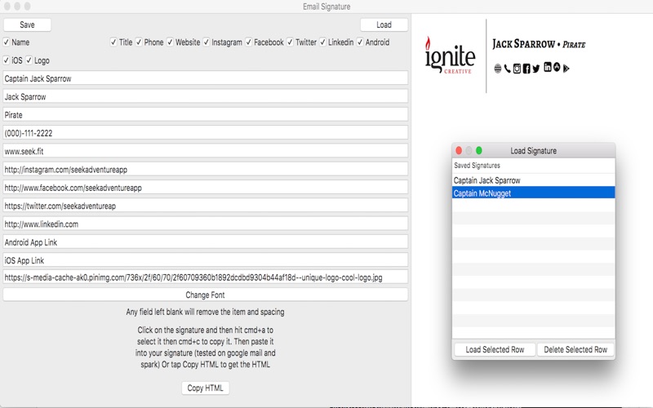The image size is (653, 408).
Task: Click the Copy HTML button
Action: (205, 388)
